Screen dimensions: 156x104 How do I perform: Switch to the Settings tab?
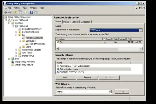click(75, 22)
